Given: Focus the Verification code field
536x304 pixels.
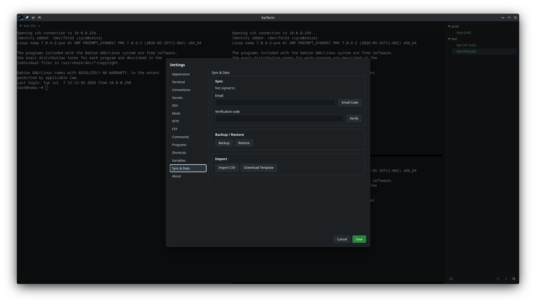Looking at the screenshot, I should (x=279, y=119).
